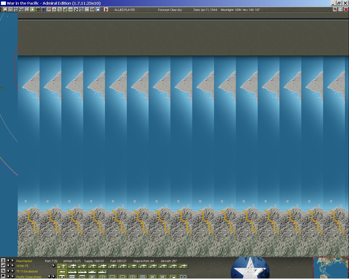Click the flag icon beside Pacific Ocean Areas
The image size is (349, 279).
coord(3,276)
